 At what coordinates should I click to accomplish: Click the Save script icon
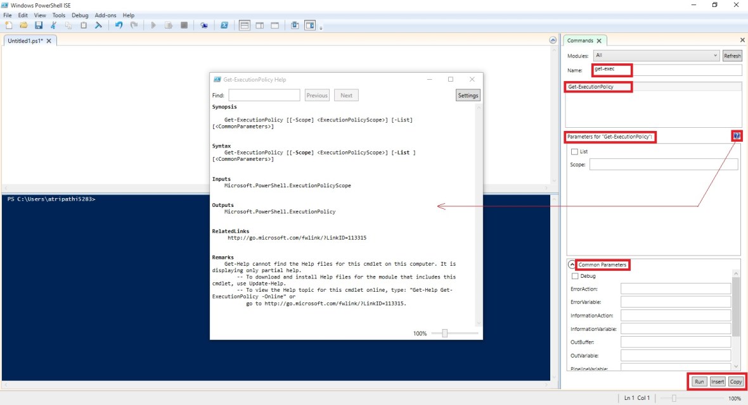click(x=39, y=25)
